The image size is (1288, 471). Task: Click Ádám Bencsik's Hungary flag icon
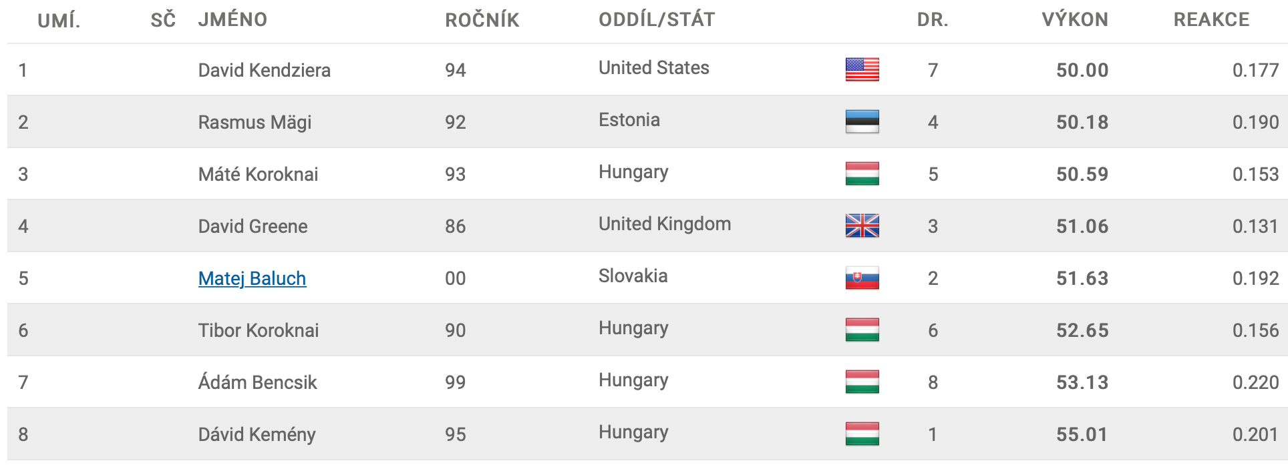click(862, 382)
